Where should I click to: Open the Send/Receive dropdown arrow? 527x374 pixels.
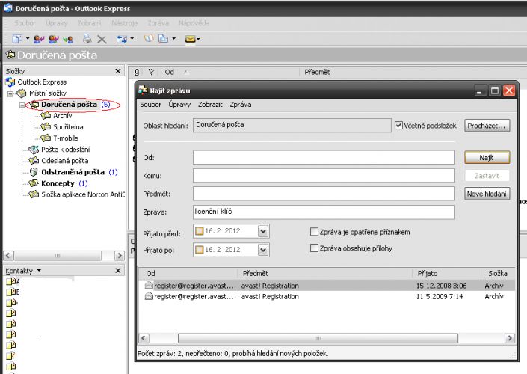[132, 39]
